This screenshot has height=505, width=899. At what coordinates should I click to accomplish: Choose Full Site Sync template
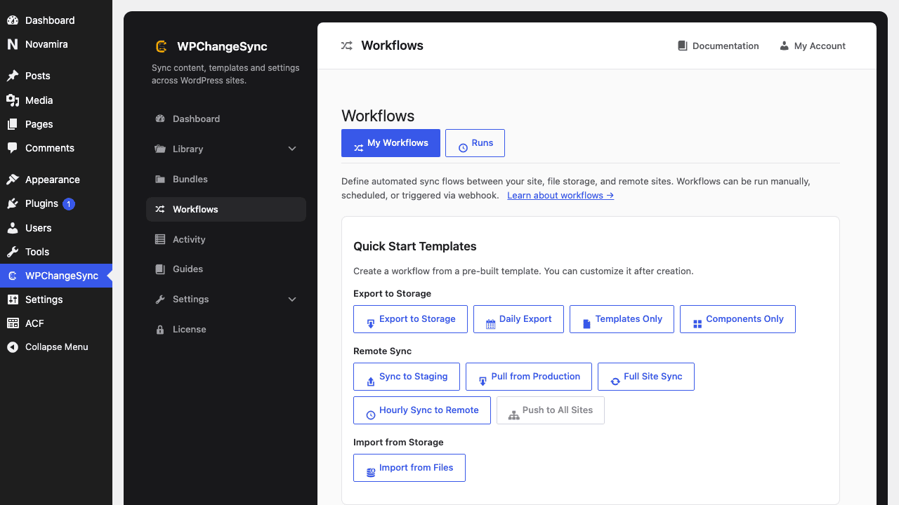[646, 377]
